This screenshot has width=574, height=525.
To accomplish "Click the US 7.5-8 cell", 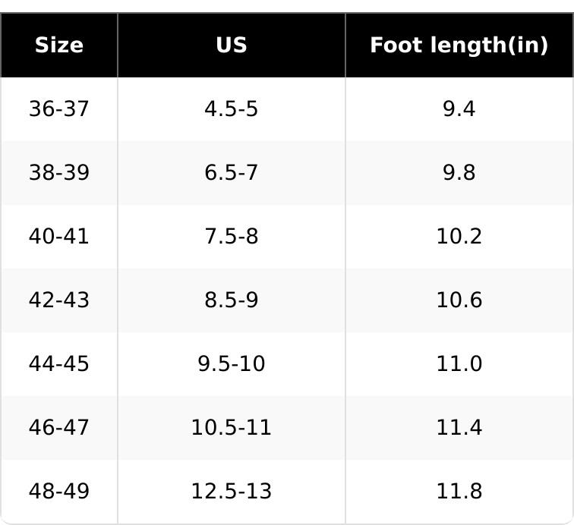I will click(x=231, y=237).
